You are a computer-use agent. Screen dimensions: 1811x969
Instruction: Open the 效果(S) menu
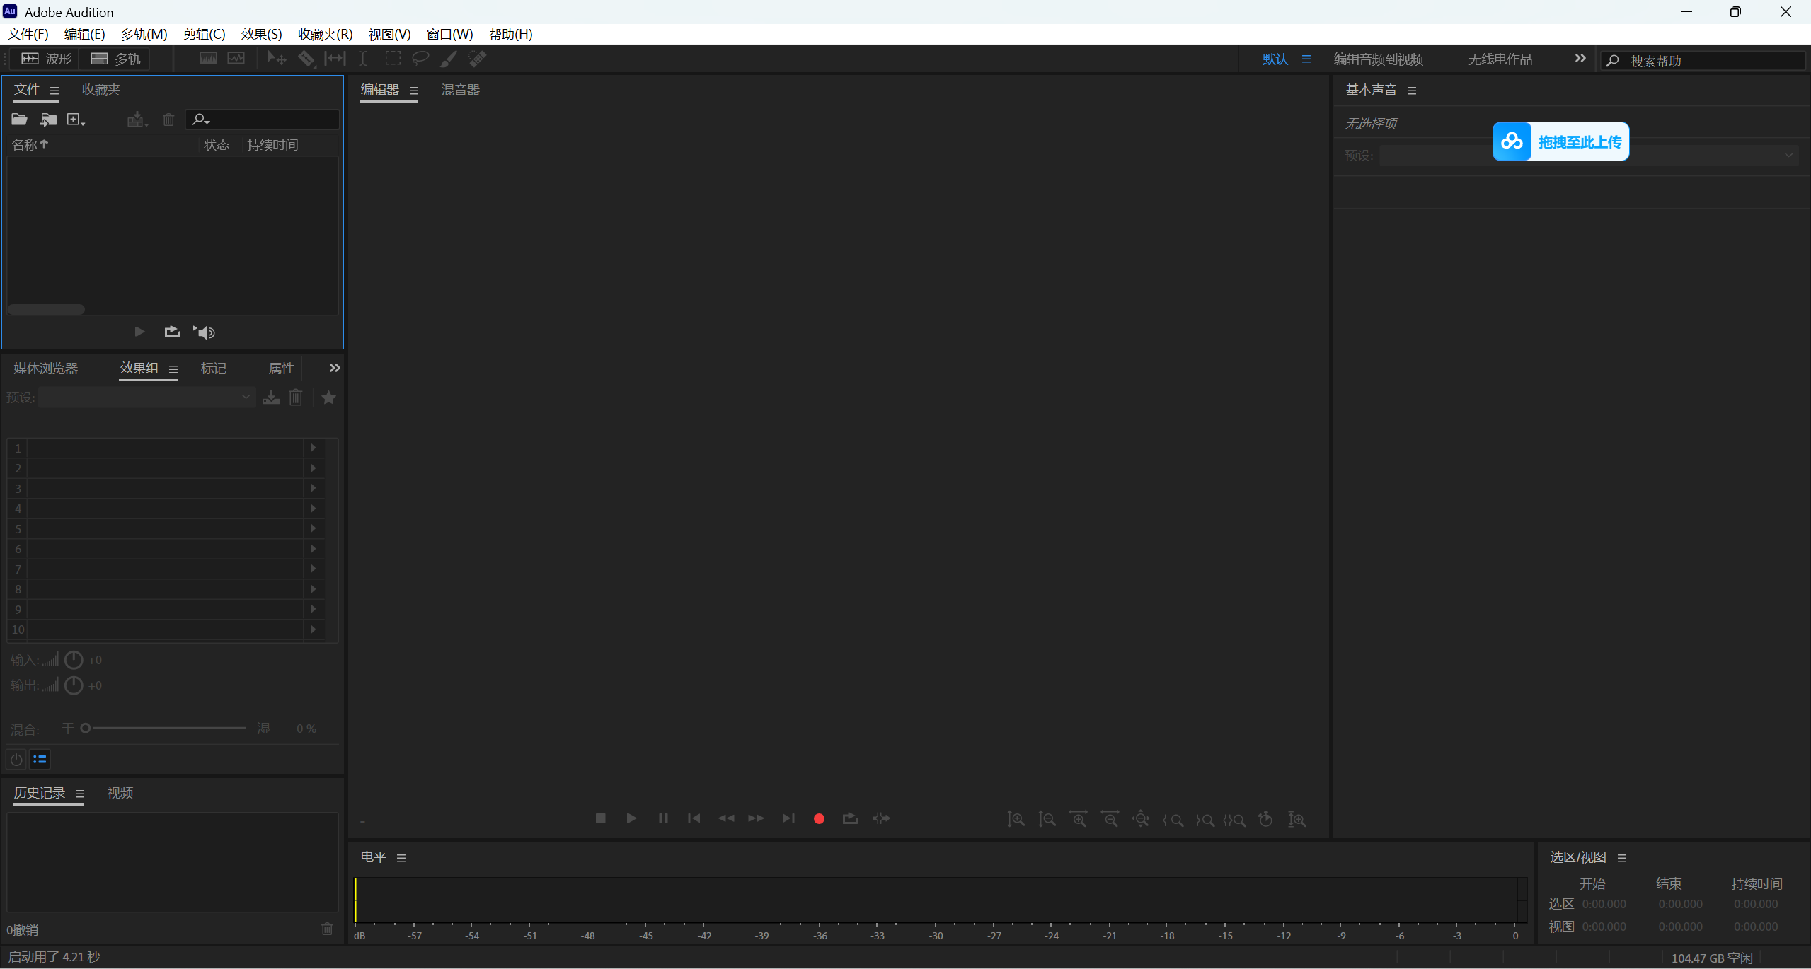[x=260, y=34]
